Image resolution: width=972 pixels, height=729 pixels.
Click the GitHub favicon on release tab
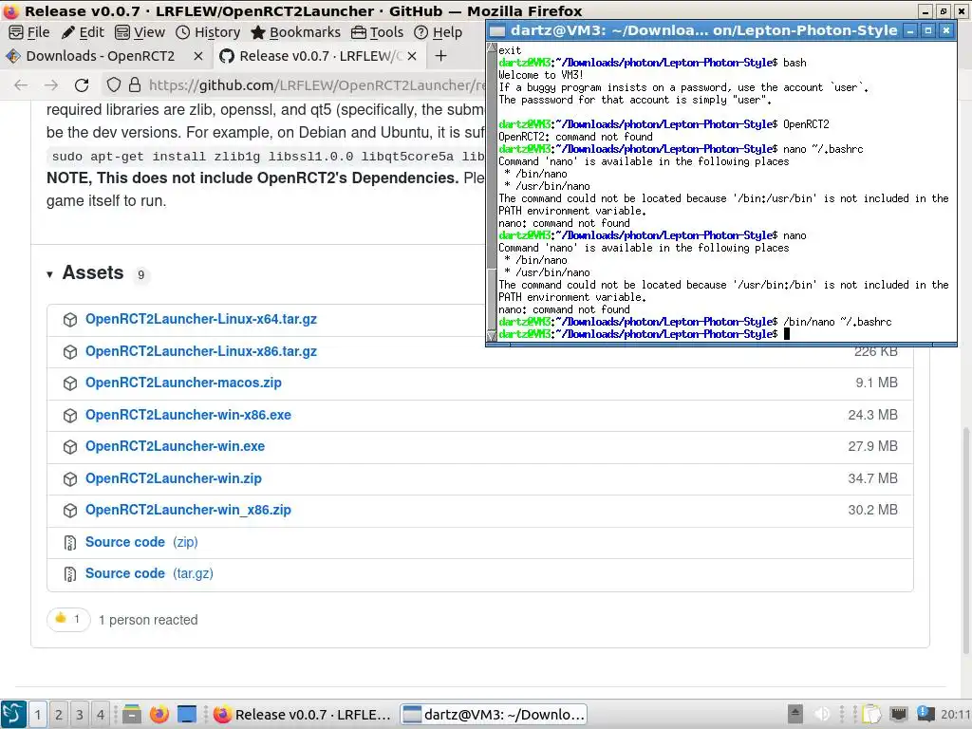[x=227, y=56]
